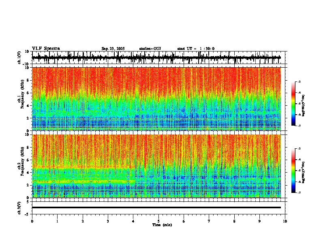Click the yellow-green band near 2.5 kHz in ch.2 spectrogram

[83, 181]
